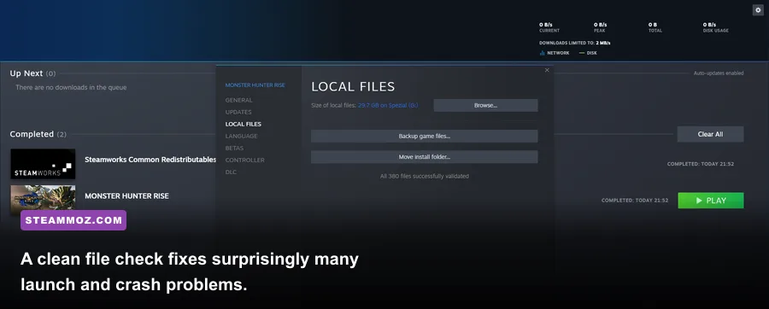Open the Updates properties tab
Image resolution: width=769 pixels, height=309 pixels.
pyautogui.click(x=238, y=112)
